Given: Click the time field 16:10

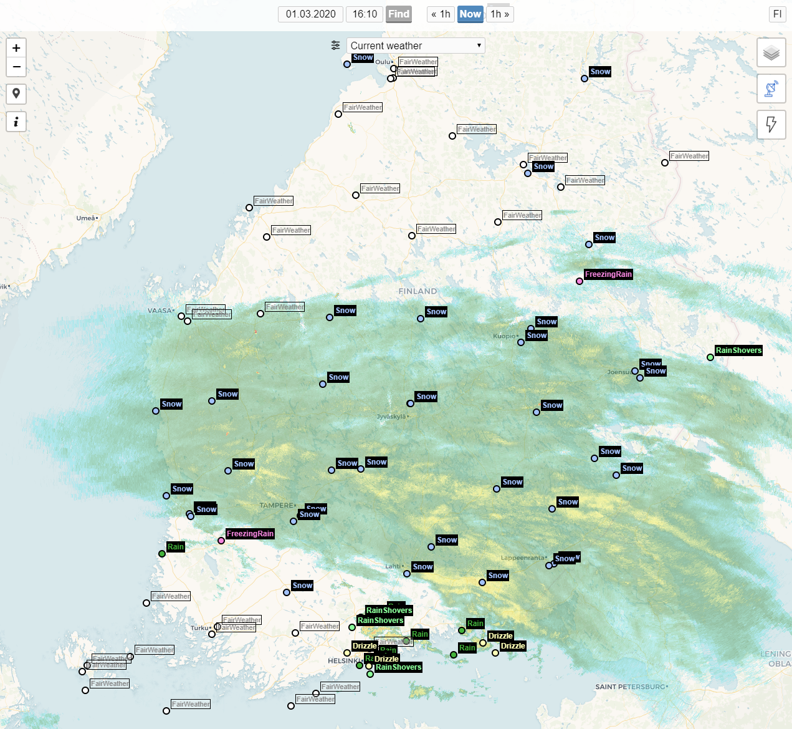Looking at the screenshot, I should point(365,14).
